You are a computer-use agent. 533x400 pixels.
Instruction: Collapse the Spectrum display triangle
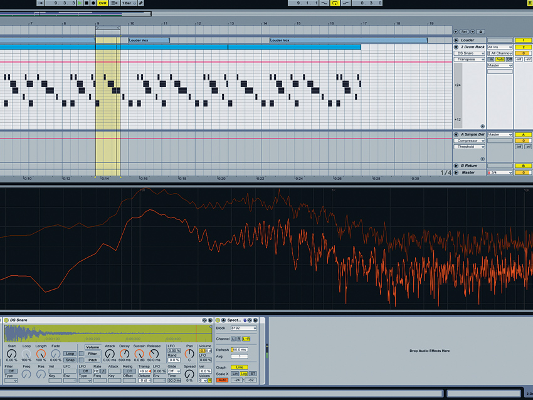[223, 320]
